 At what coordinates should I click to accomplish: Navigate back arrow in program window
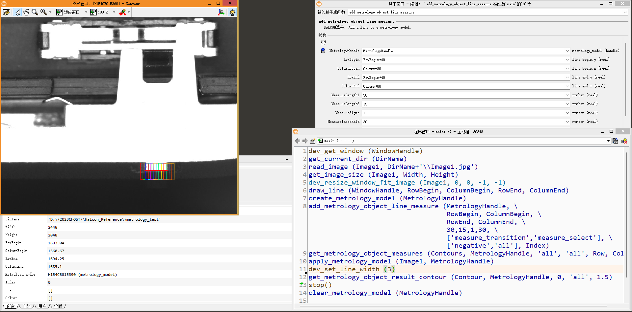pos(298,141)
